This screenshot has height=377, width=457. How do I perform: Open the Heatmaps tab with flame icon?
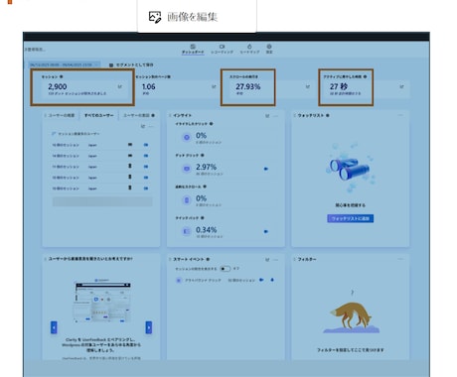pos(249,49)
